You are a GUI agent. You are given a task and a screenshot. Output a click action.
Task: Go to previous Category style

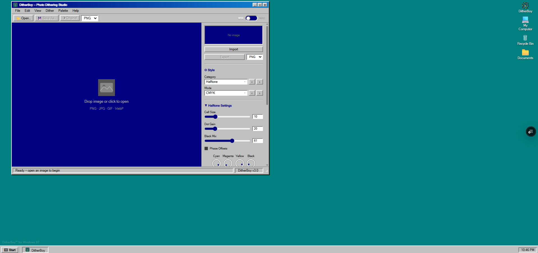252,82
